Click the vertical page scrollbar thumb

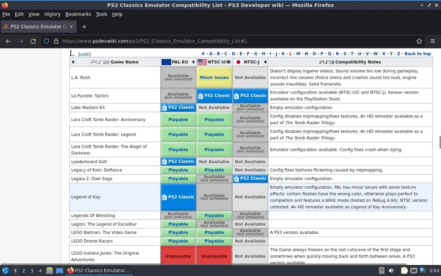(439, 142)
